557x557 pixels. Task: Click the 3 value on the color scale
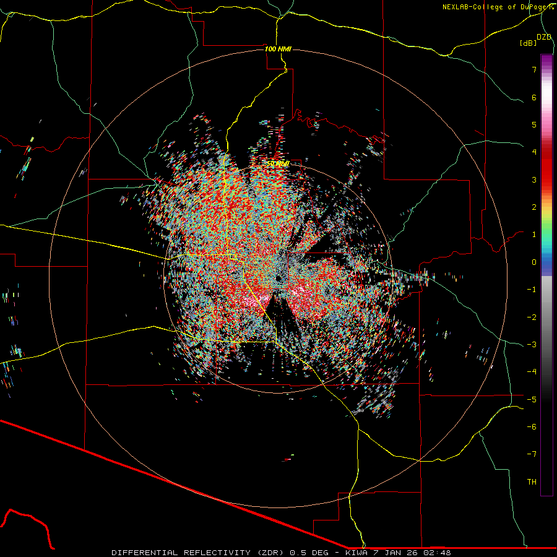(x=534, y=179)
